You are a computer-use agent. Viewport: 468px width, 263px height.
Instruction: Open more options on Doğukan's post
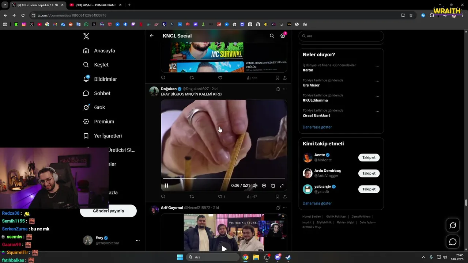(285, 89)
